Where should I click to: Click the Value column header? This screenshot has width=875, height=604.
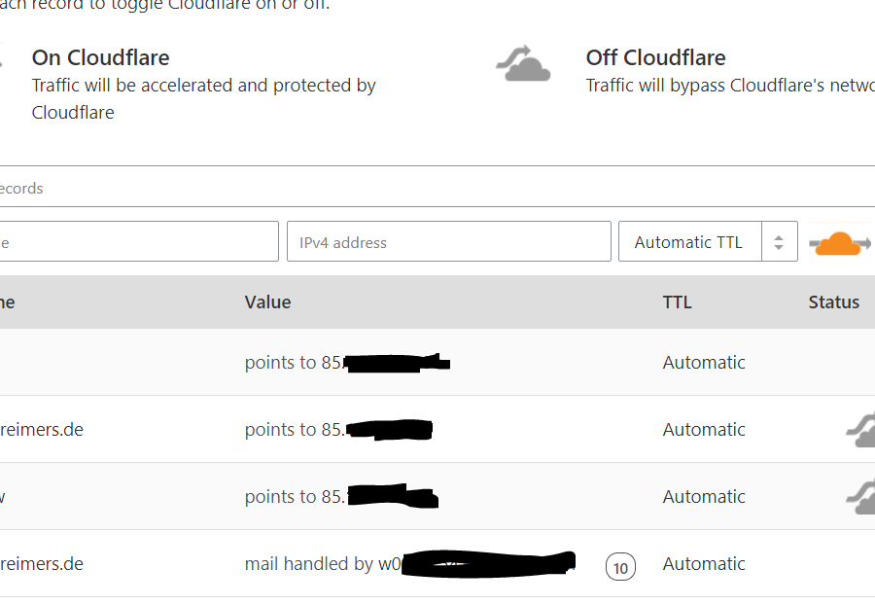pyautogui.click(x=268, y=302)
